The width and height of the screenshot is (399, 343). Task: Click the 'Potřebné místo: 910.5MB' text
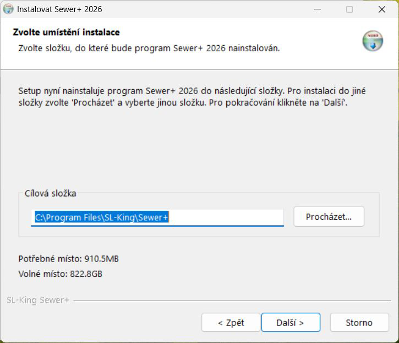pos(68,259)
